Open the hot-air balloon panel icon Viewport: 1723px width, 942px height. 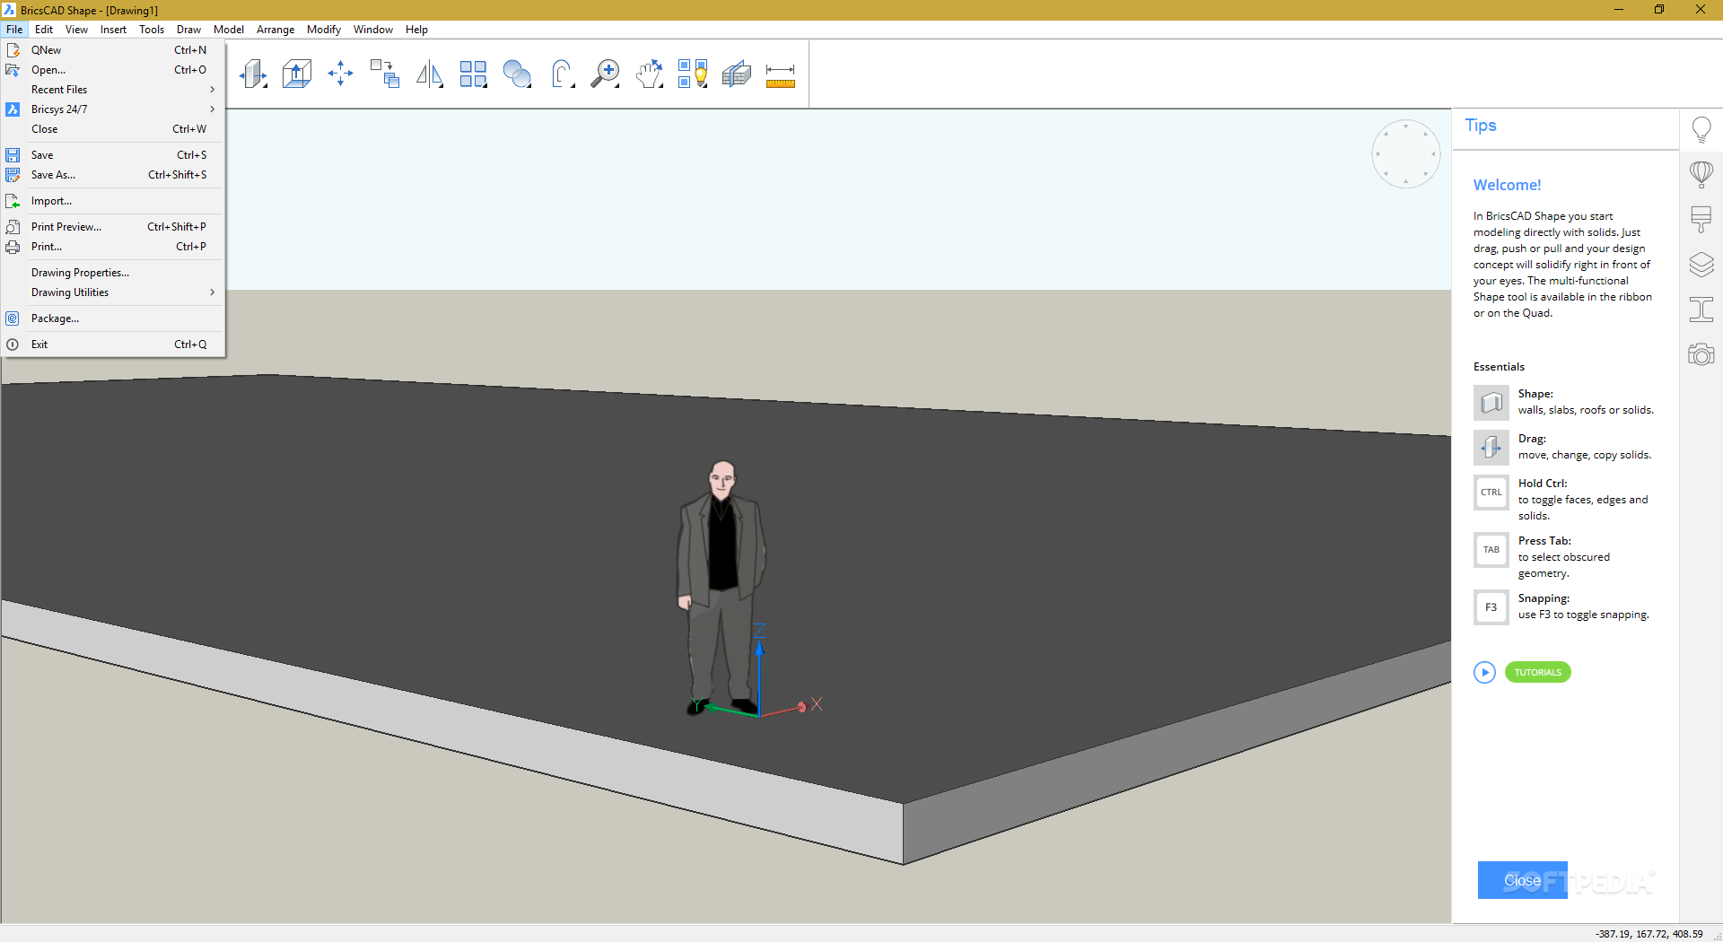pos(1701,174)
